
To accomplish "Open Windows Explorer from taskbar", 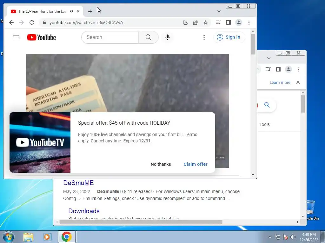I will 28,237.
